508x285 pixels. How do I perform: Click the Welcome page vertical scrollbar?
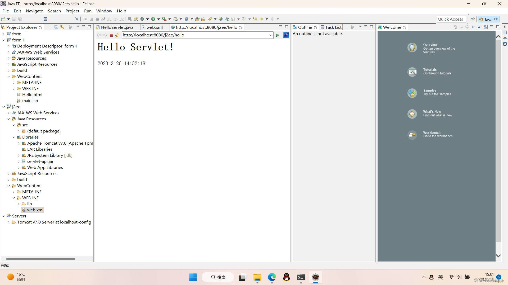498,132
